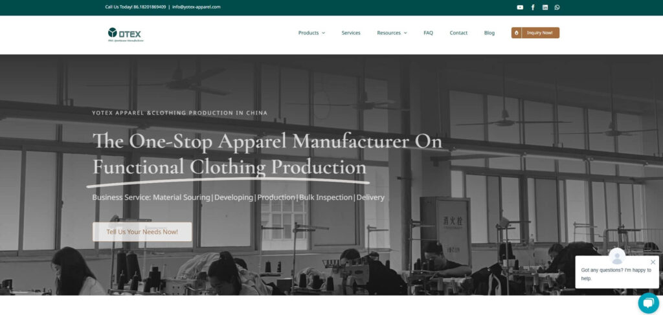Viewport: 663px width, 315px height.
Task: Click the info@yotex-apparel.com email link
Action: (x=196, y=7)
